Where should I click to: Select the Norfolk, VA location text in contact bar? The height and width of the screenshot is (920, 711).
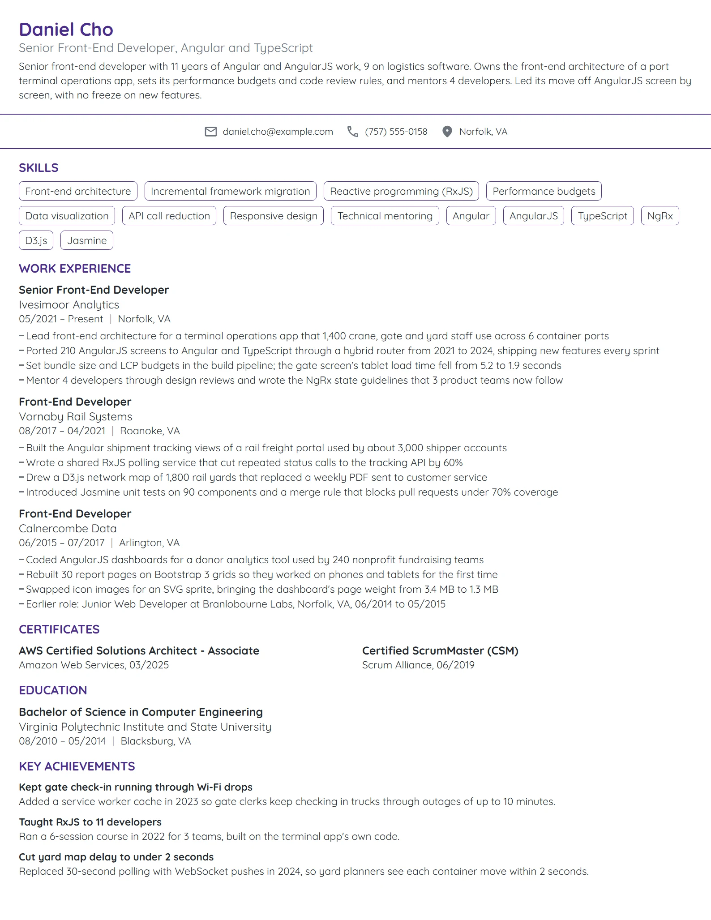[x=484, y=132]
